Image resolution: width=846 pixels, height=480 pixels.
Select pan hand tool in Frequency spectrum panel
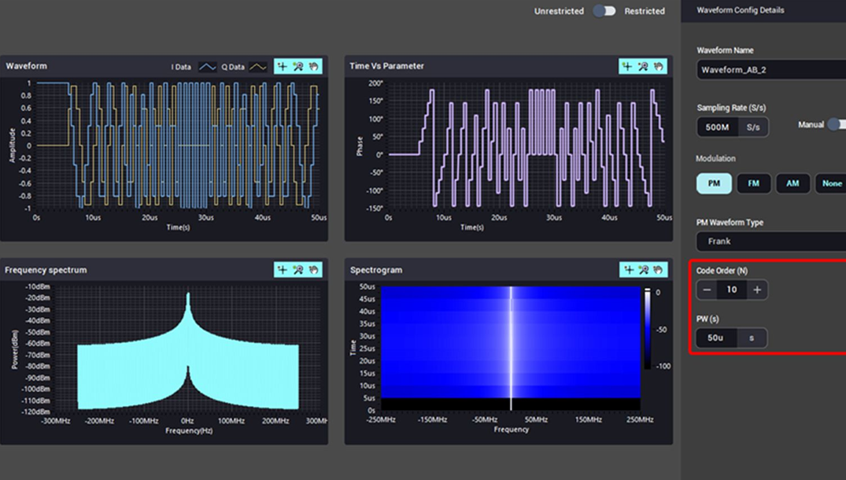pyautogui.click(x=314, y=270)
